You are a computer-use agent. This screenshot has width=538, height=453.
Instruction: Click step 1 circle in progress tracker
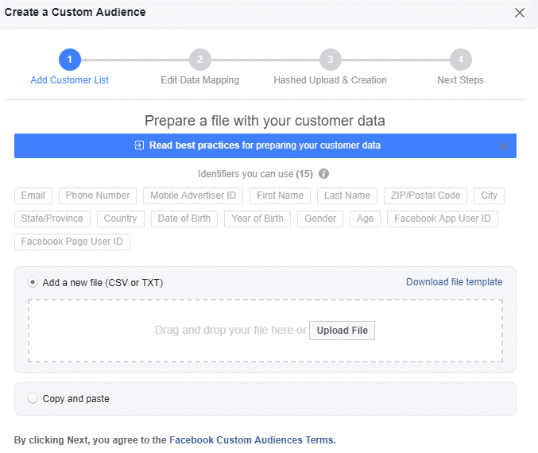[x=70, y=60]
